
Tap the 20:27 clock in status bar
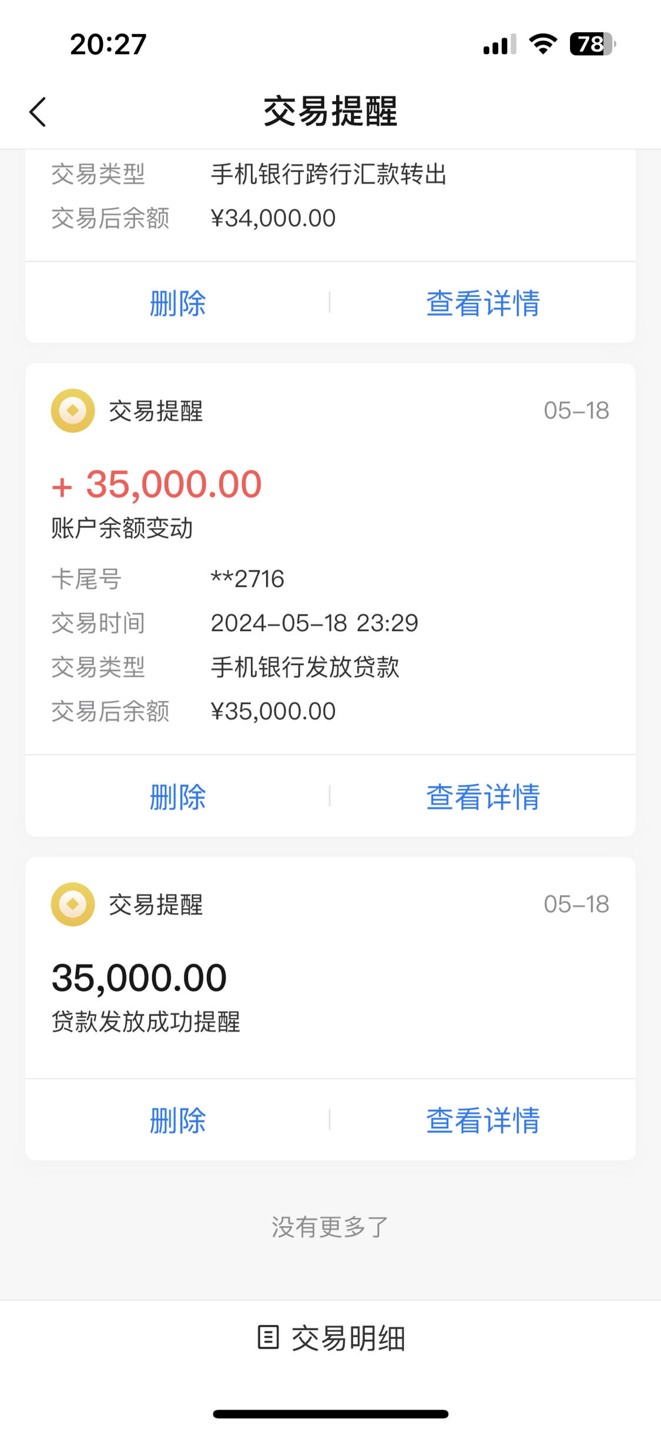pyautogui.click(x=108, y=44)
